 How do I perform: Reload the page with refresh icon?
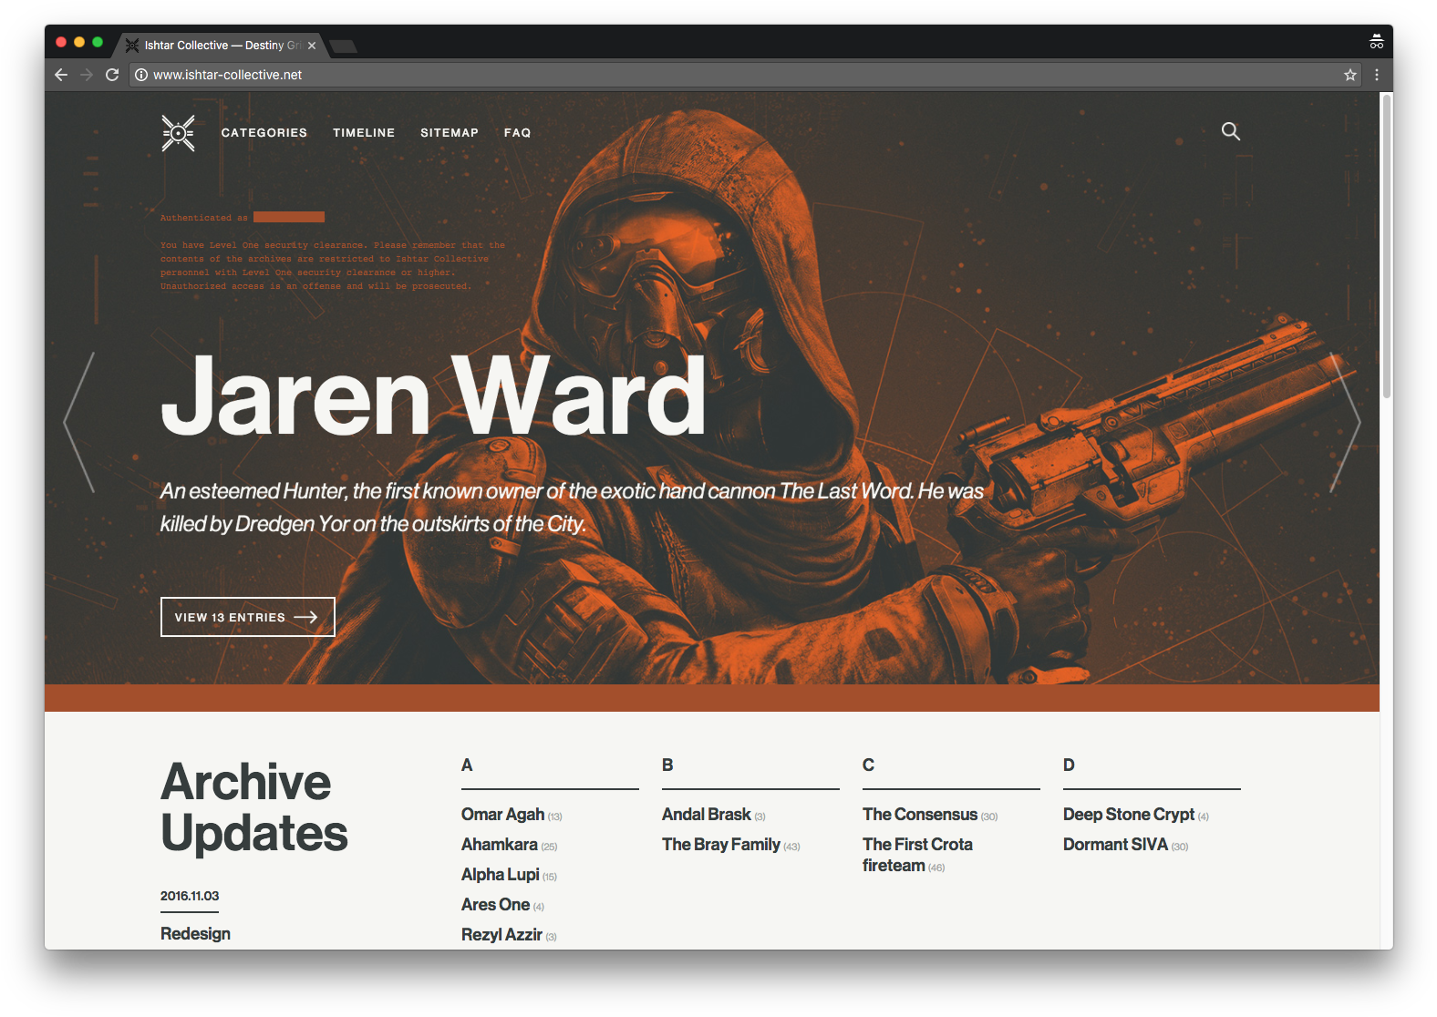point(112,75)
